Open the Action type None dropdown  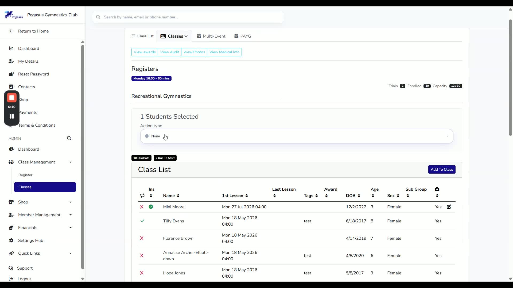[297, 136]
